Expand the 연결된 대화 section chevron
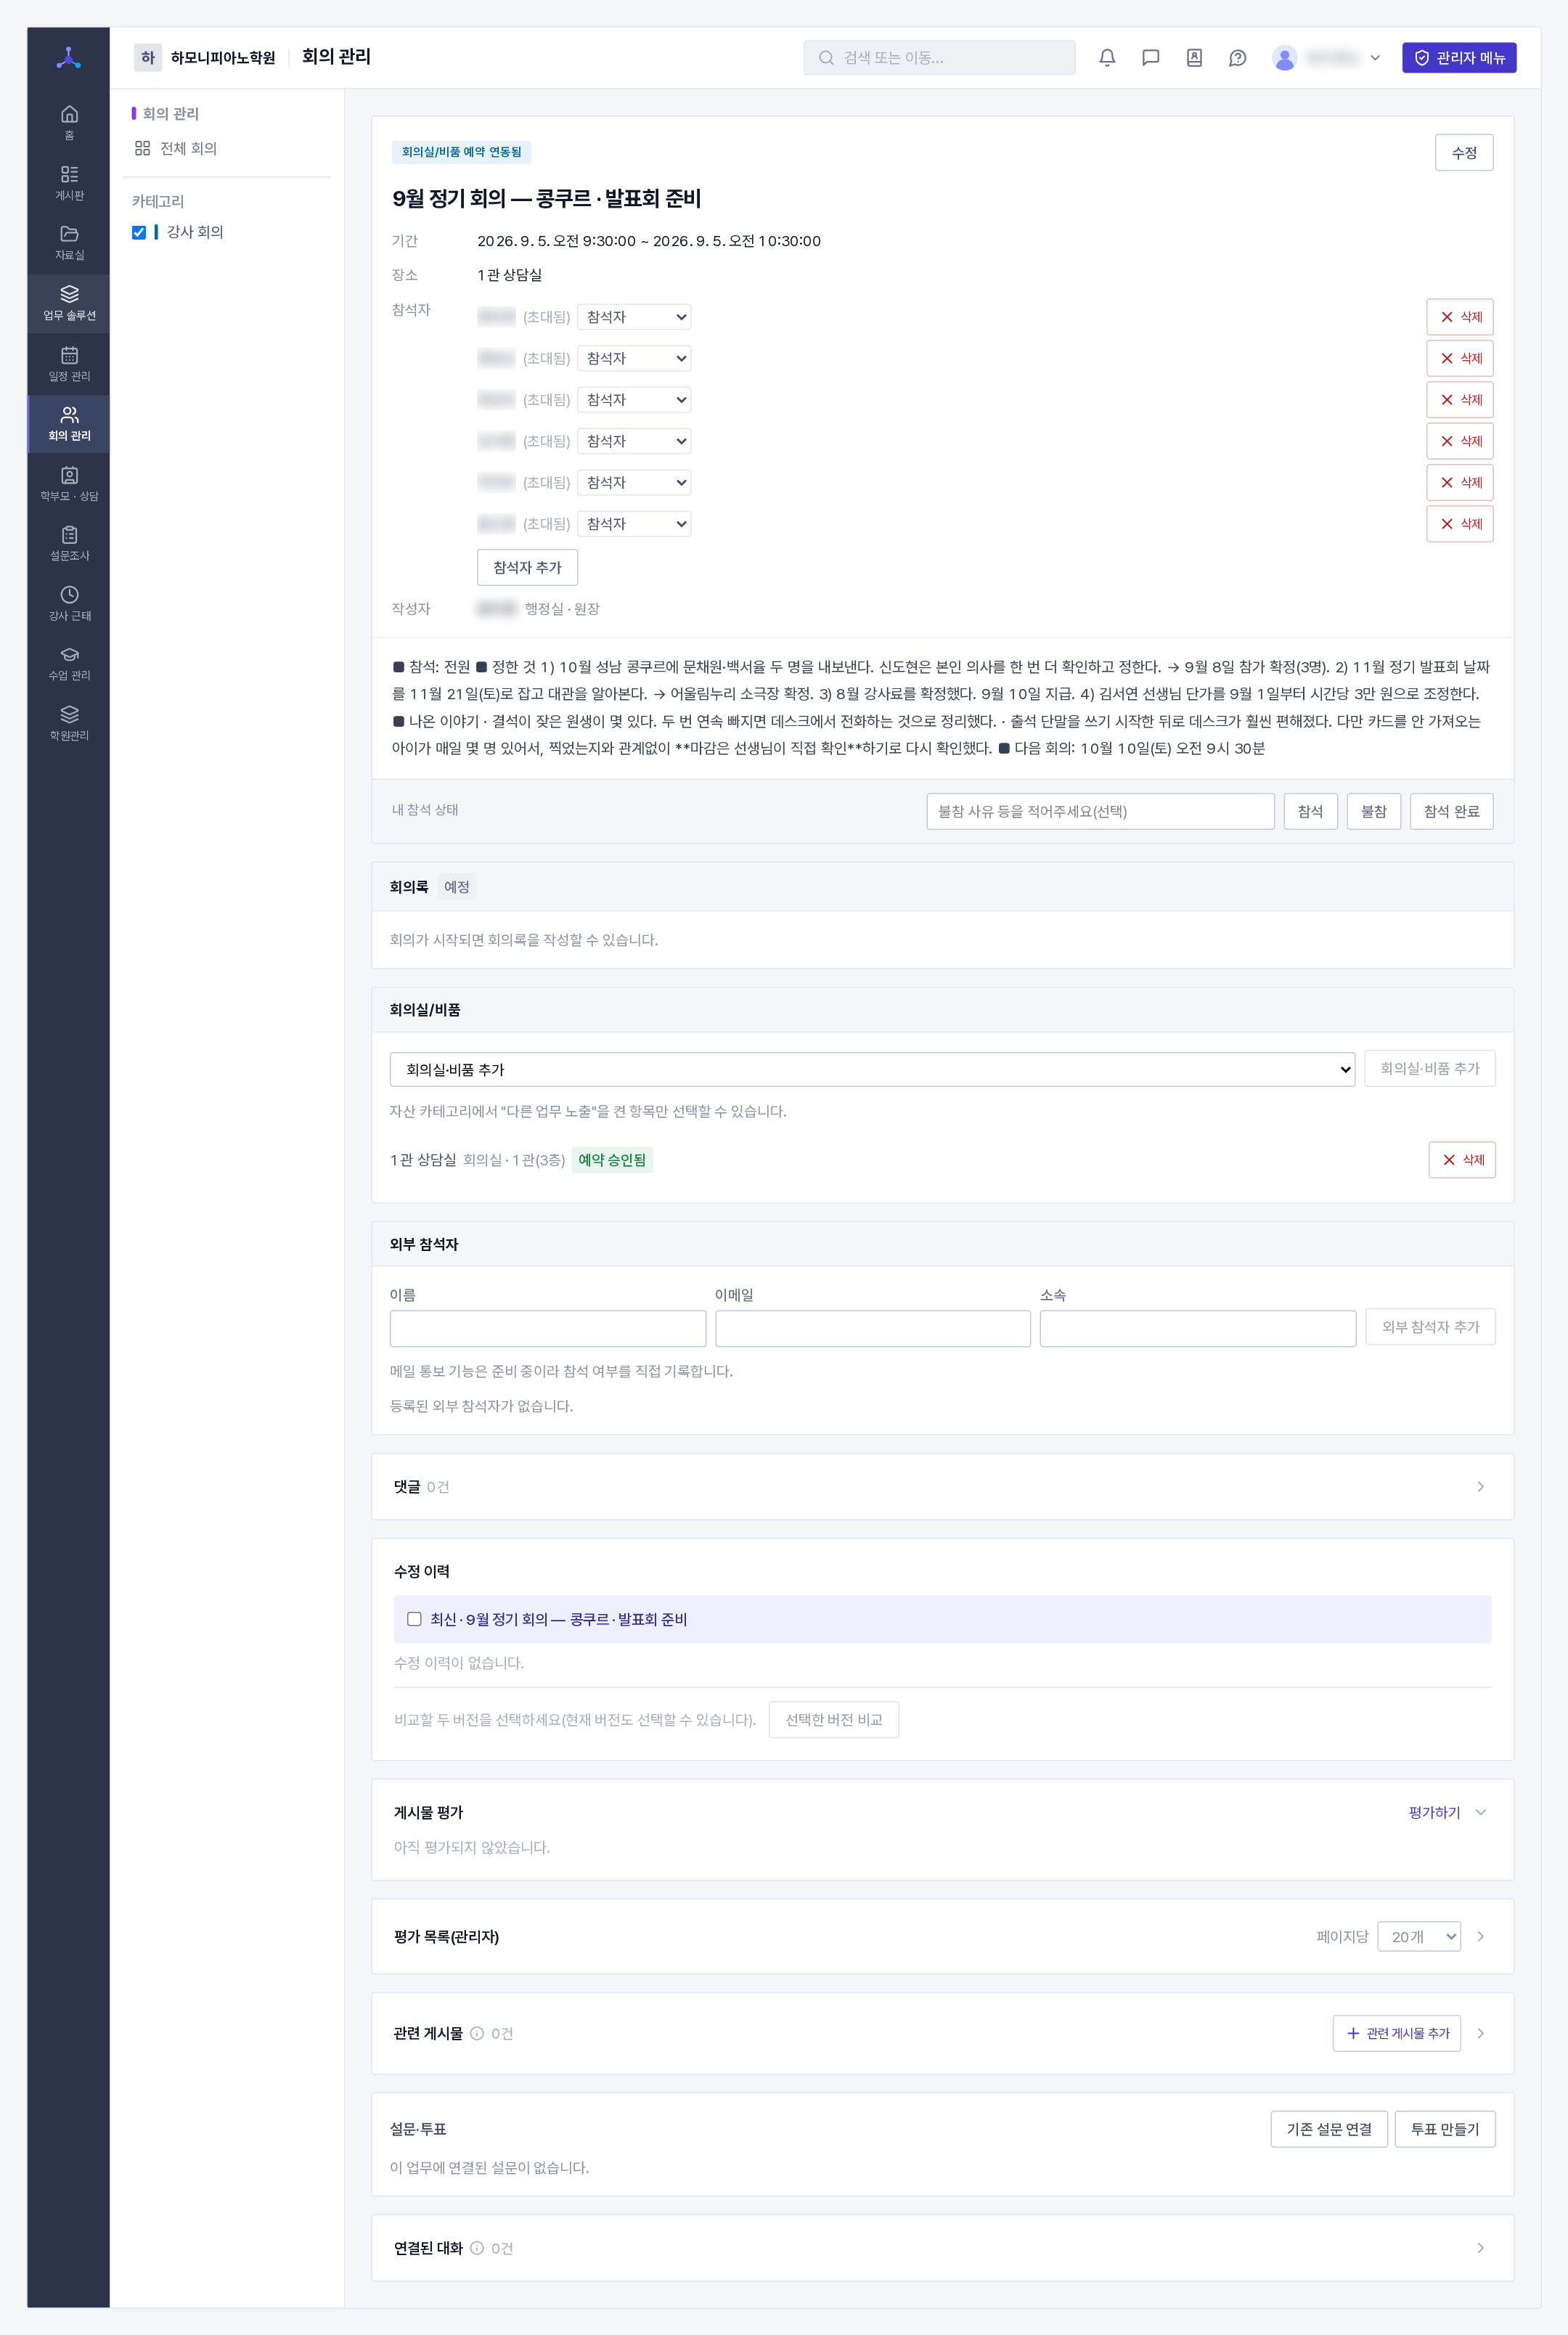The height and width of the screenshot is (2335, 1568). [1481, 2248]
